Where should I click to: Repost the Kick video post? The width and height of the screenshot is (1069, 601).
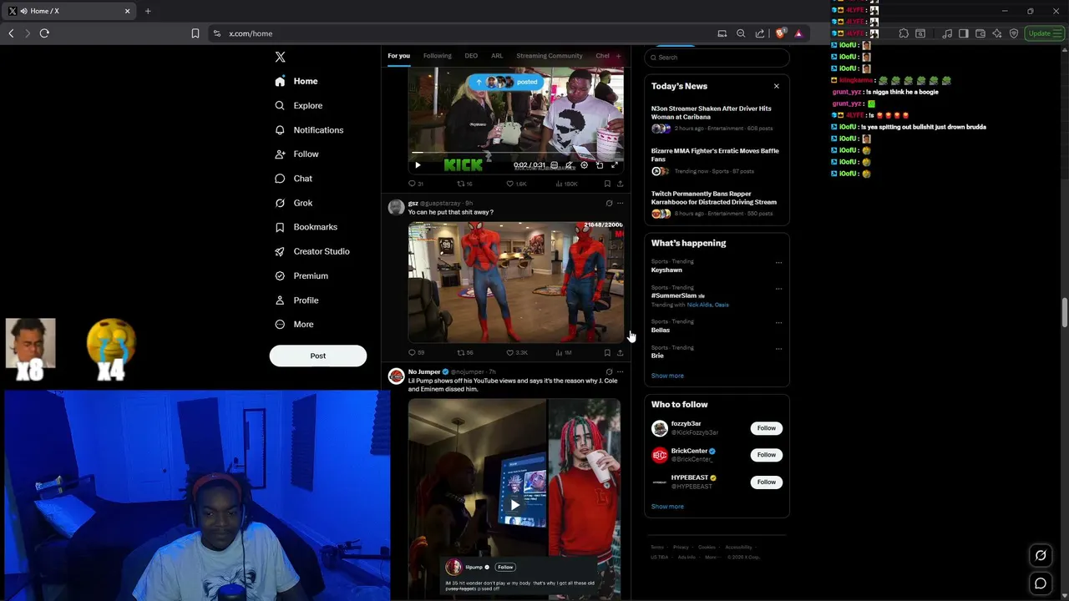464,184
